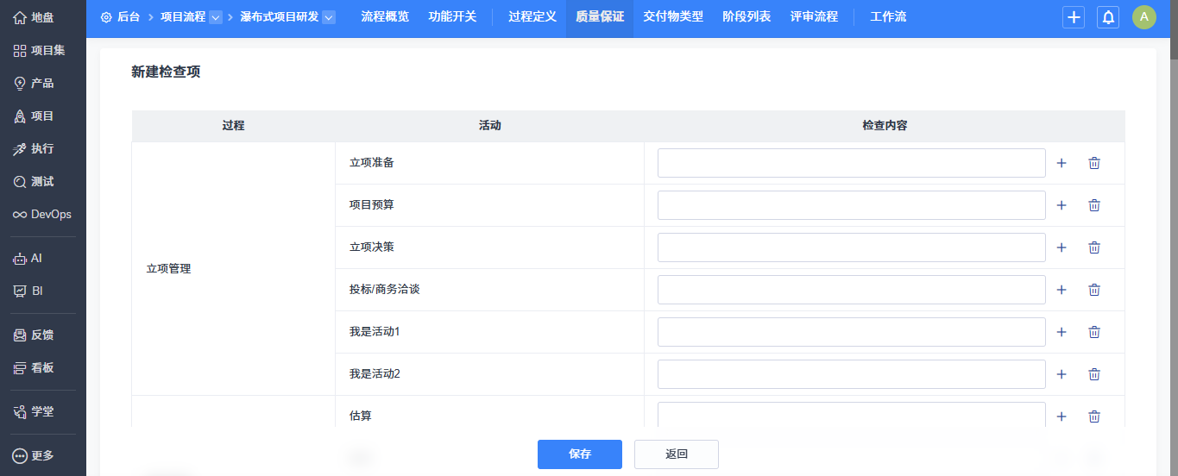Click the plus icon in the 立项准备 row
1178x476 pixels.
point(1061,163)
